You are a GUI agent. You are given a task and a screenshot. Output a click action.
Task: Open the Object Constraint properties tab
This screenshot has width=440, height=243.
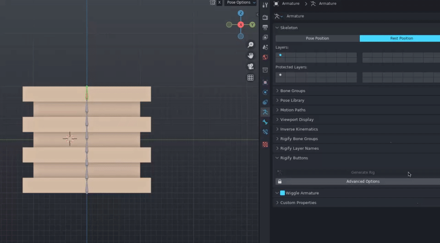click(265, 102)
